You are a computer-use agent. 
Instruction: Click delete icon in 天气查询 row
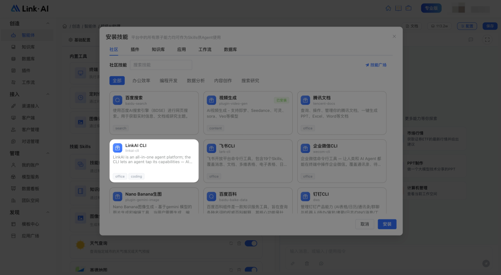tap(239, 243)
